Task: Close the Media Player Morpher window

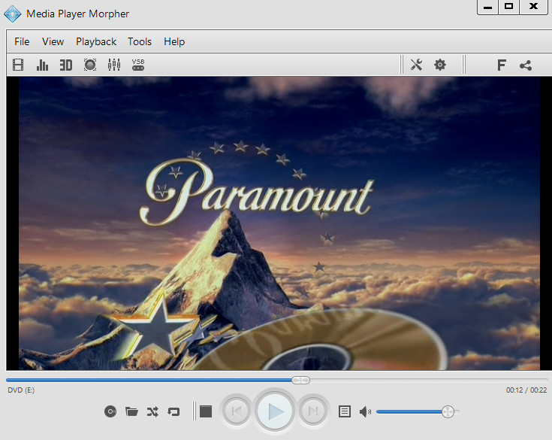Action: click(x=534, y=7)
